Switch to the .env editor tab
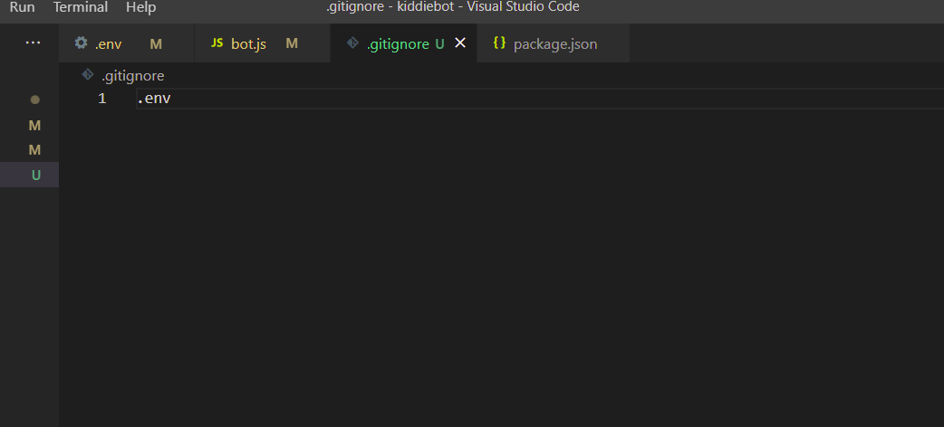 [127, 43]
